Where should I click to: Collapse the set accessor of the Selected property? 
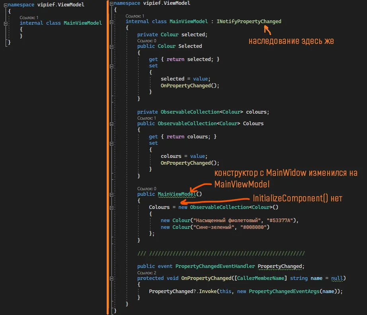[x=111, y=66]
